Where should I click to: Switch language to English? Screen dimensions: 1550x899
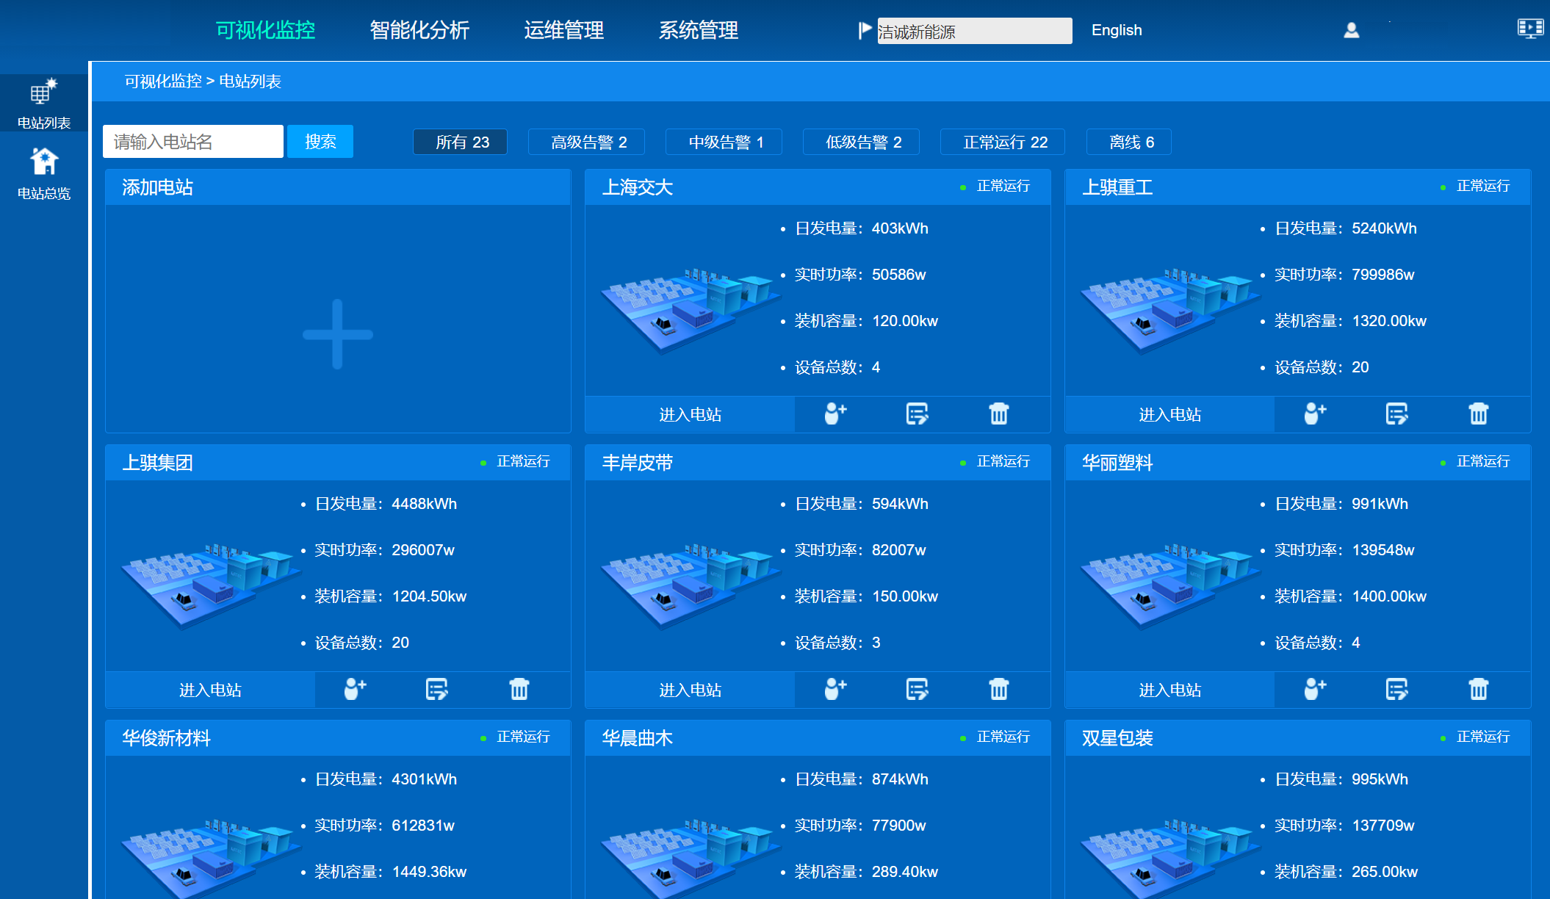click(1117, 30)
